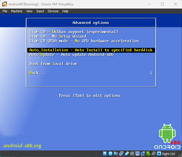
Task: Click the optical disk status icon
Action: (x=110, y=154)
